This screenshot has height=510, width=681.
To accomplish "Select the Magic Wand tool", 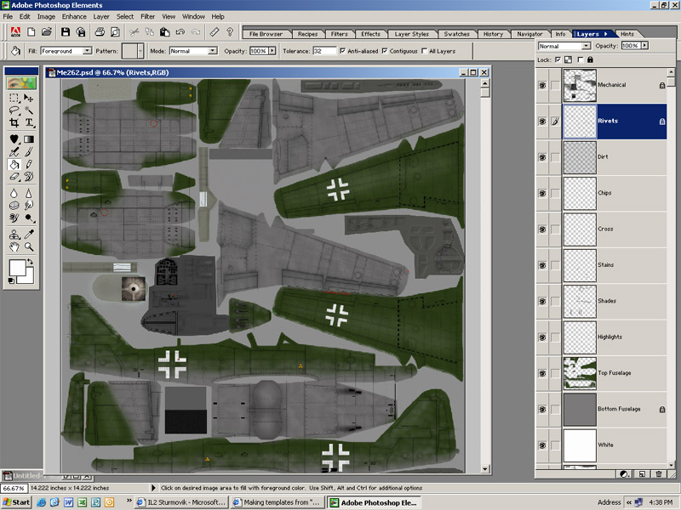I will pos(29,110).
